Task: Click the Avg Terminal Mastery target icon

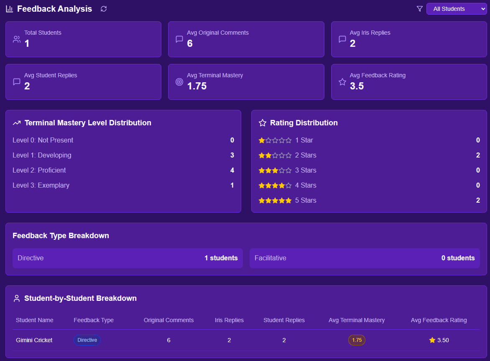Action: (179, 82)
